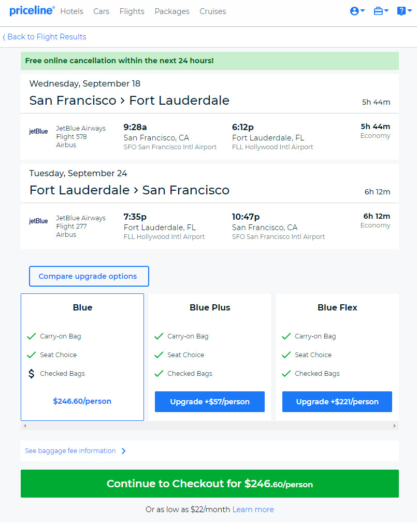This screenshot has width=417, height=523.
Task: Click Fort Lauderdale > San Francisco heading
Action: 130,190
